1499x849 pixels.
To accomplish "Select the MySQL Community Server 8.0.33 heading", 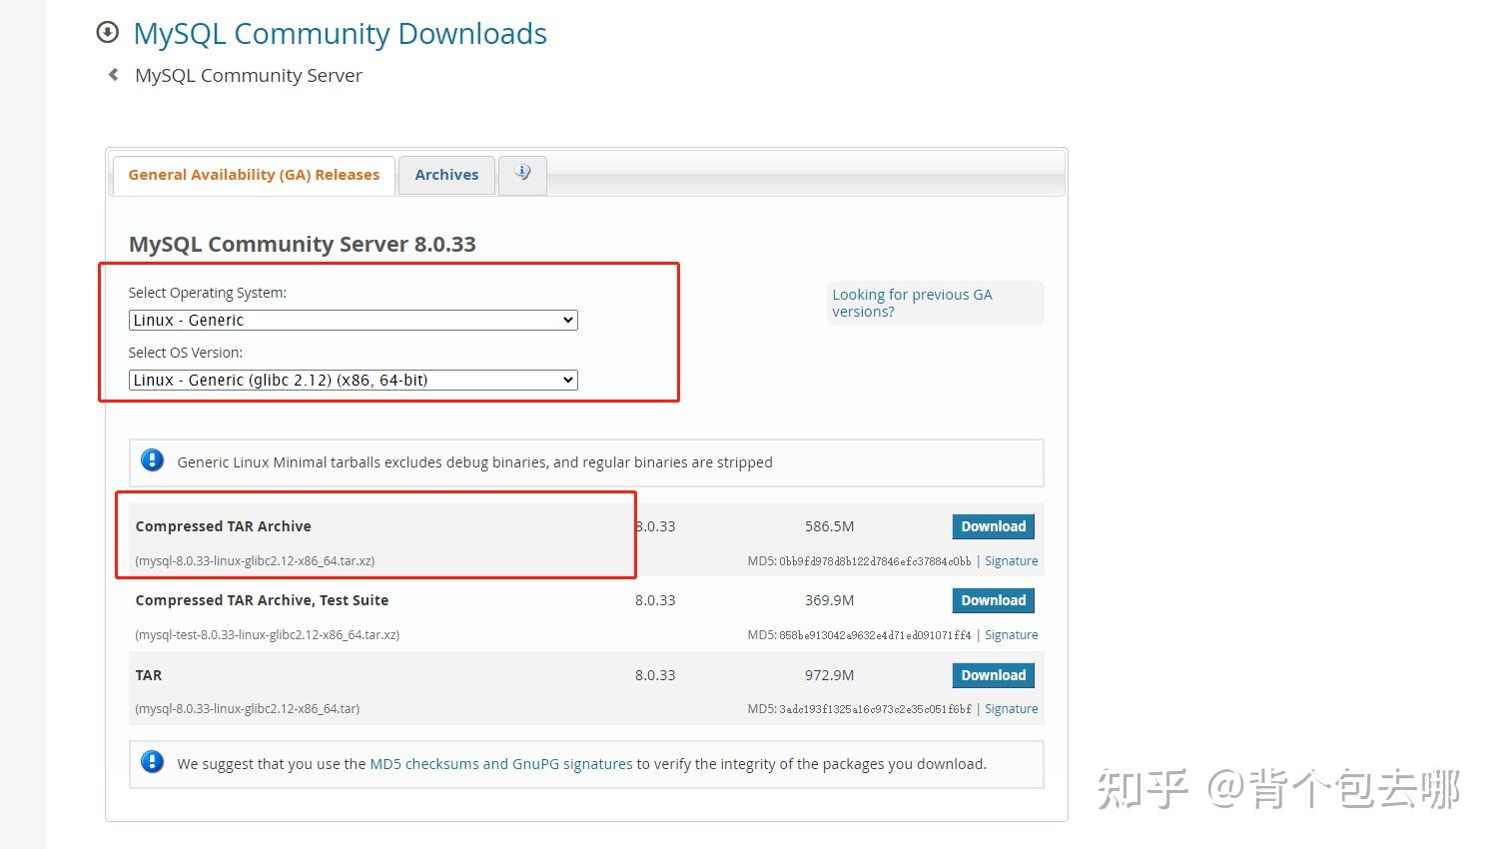I will pyautogui.click(x=303, y=244).
